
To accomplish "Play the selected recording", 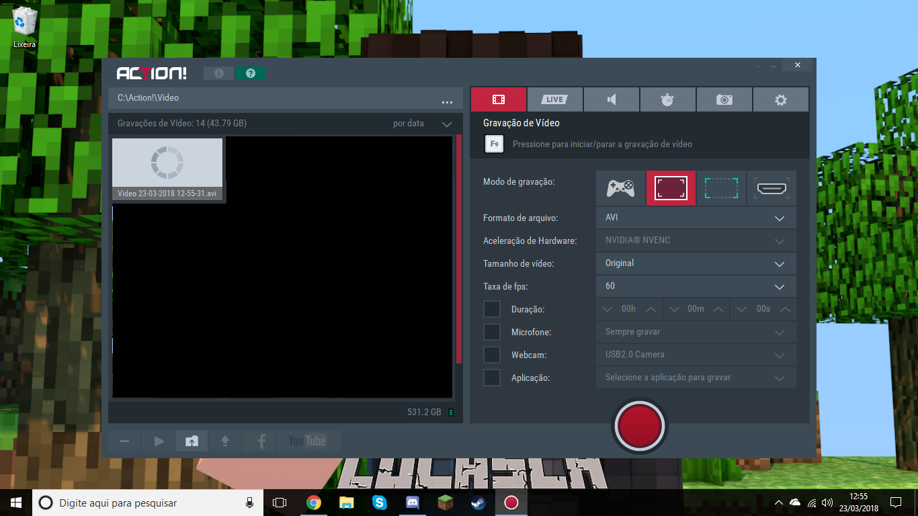I will pyautogui.click(x=159, y=441).
